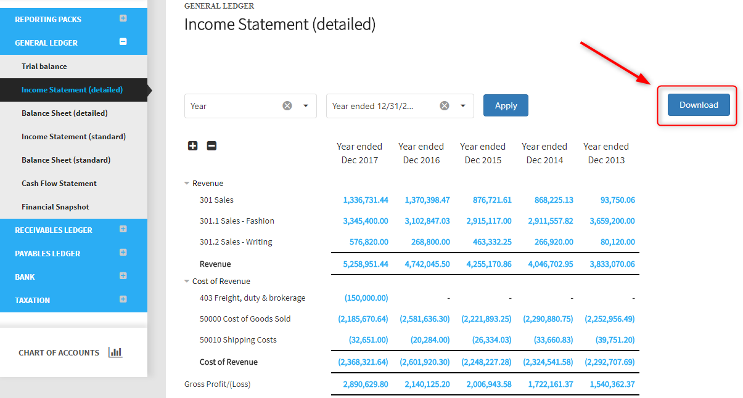This screenshot has width=743, height=398.
Task: Open Income Statement (standard) report
Action: click(x=73, y=137)
